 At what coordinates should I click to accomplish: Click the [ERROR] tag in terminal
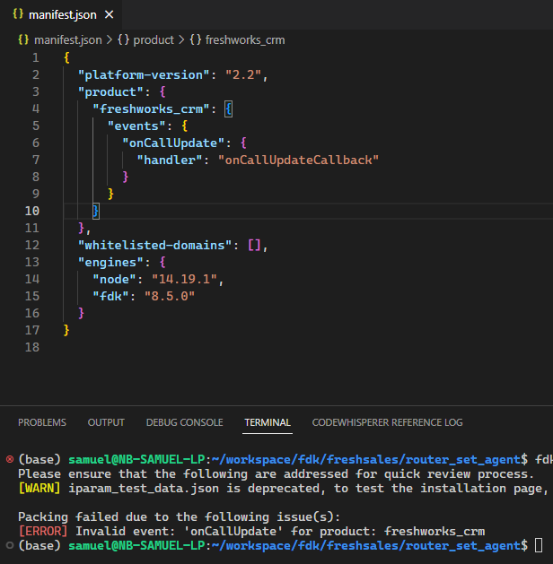coord(43,531)
